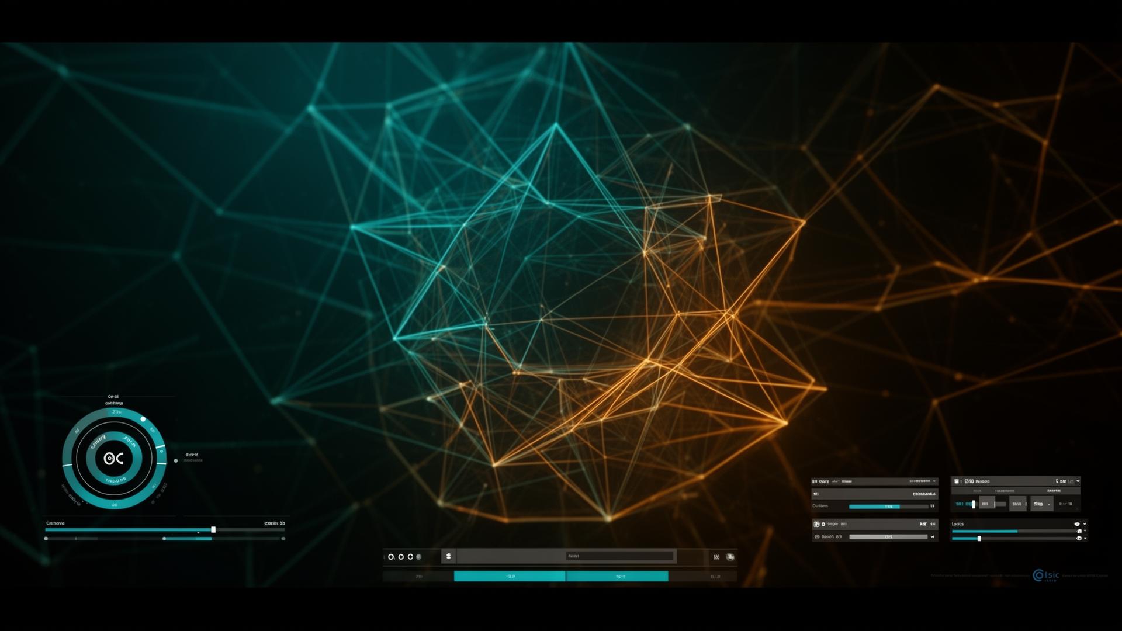The image size is (1122, 631).
Task: Click the white handle dot on the dial's outer ring
Action: [x=143, y=419]
